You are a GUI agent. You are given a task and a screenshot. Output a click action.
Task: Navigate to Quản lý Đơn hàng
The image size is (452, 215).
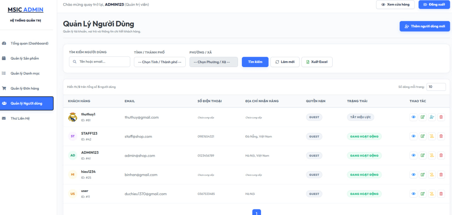[x=27, y=88]
